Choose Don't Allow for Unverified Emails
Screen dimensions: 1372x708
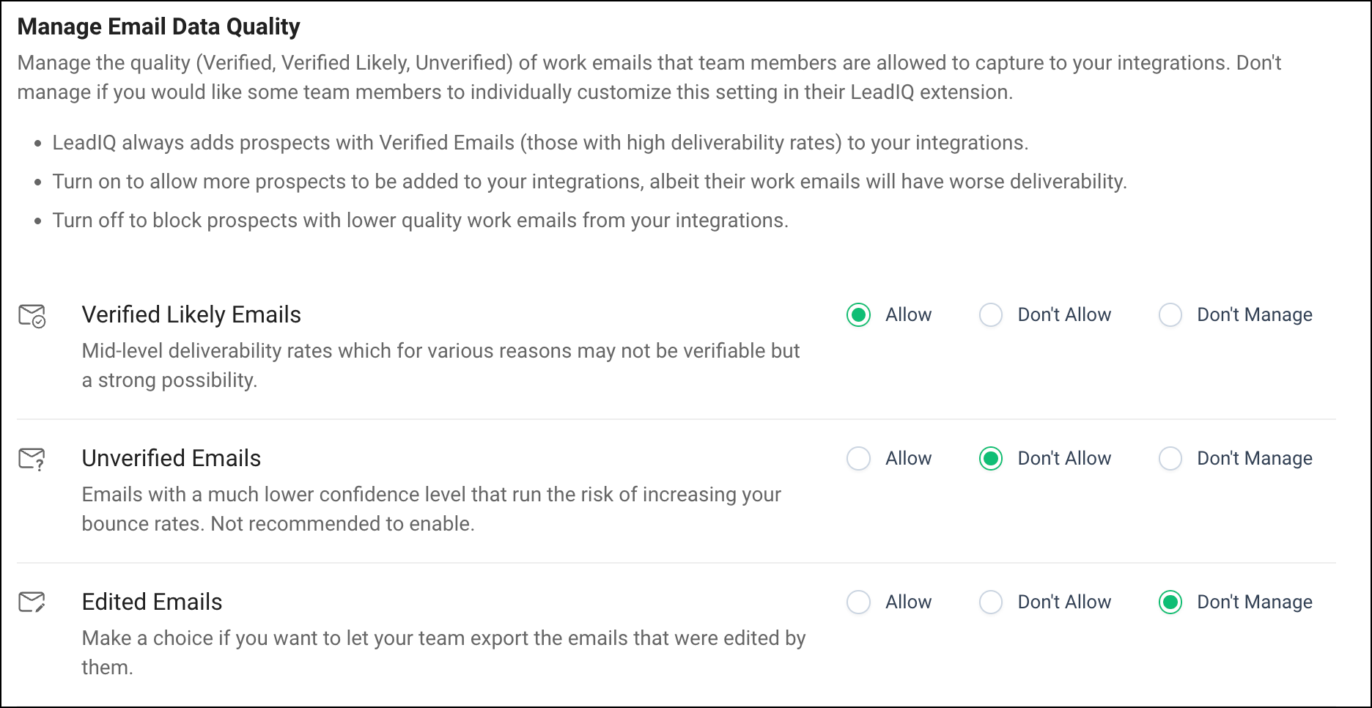[991, 459]
